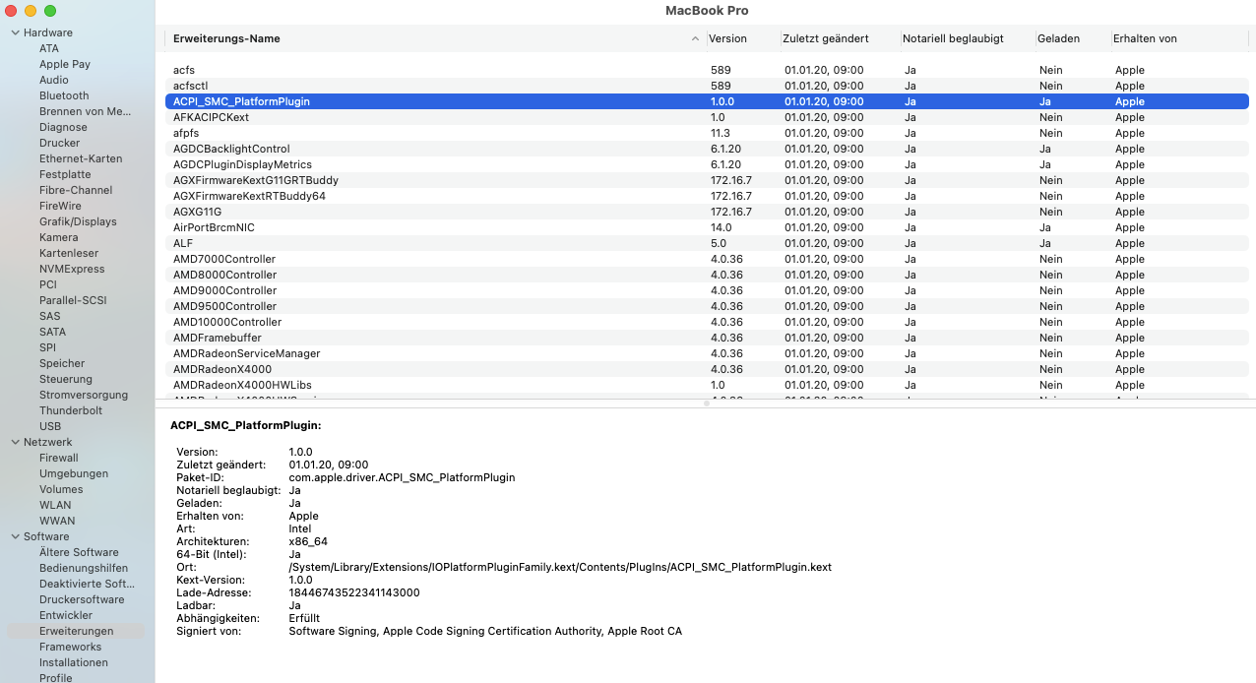
Task: Select the AMDRadeonX4000 extension row
Action: 222,369
